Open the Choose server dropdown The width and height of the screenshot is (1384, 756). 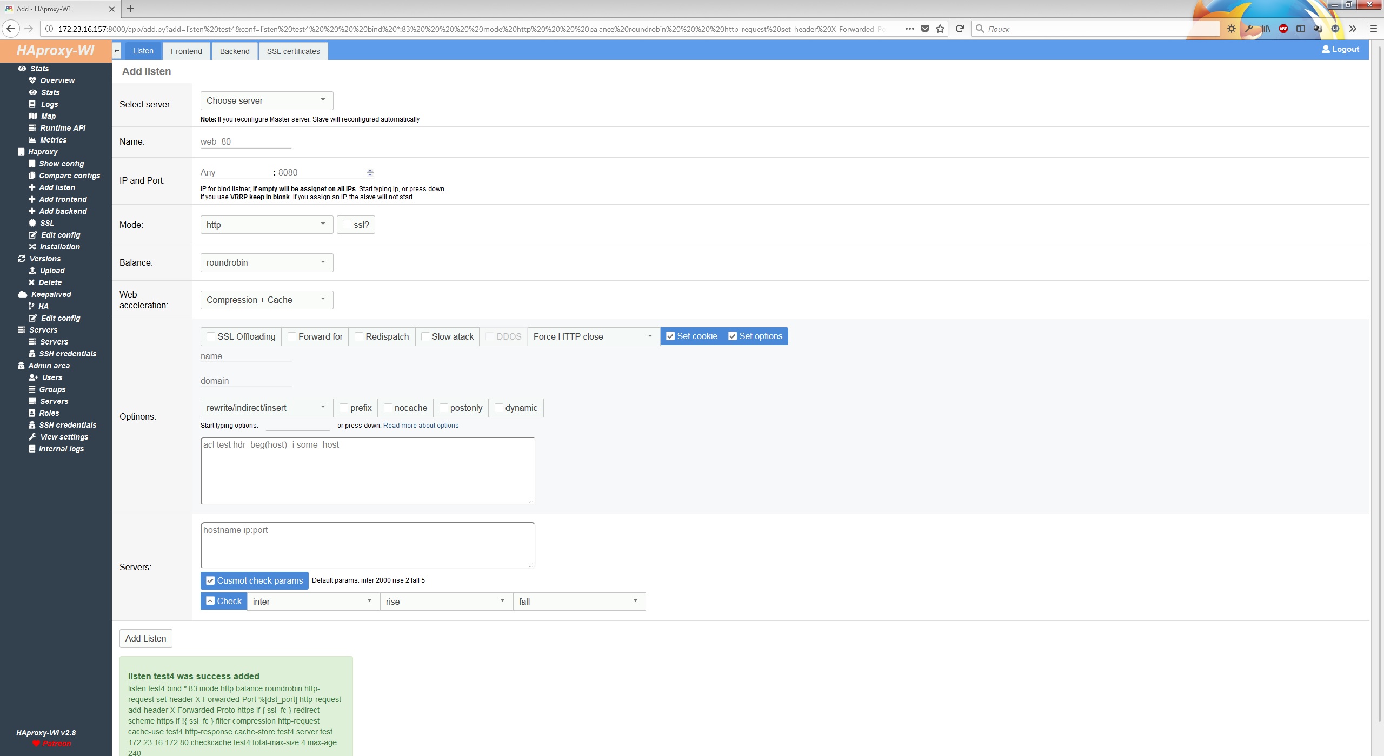[267, 100]
